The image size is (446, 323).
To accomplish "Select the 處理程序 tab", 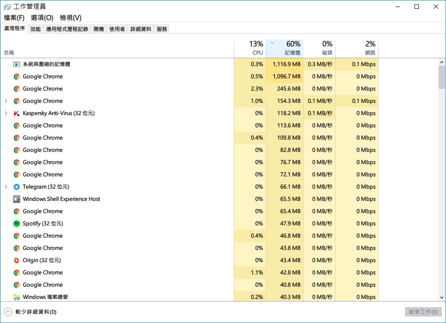I will (x=14, y=28).
